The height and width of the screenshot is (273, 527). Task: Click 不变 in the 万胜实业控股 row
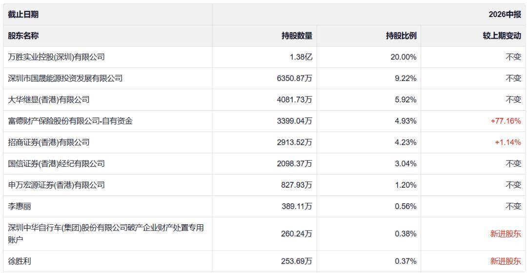coord(513,57)
